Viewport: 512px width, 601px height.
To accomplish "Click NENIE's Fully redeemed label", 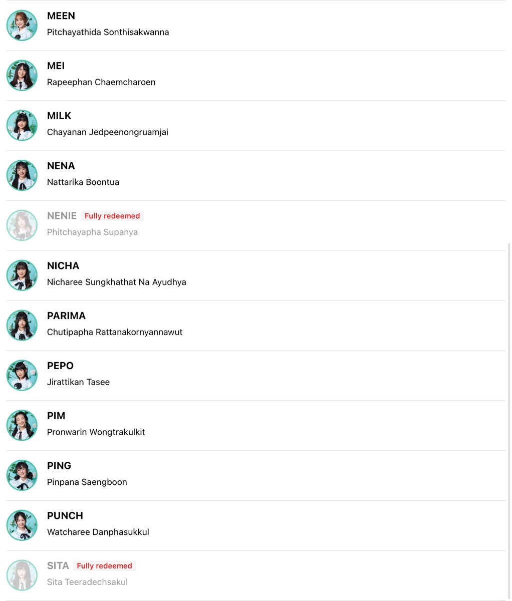I will [112, 216].
